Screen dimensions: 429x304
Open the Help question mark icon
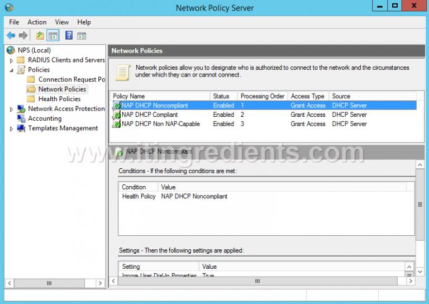coord(69,35)
